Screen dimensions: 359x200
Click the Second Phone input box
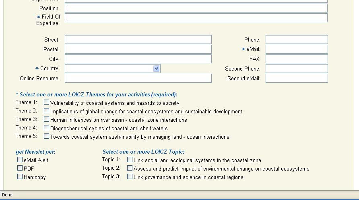point(297,69)
